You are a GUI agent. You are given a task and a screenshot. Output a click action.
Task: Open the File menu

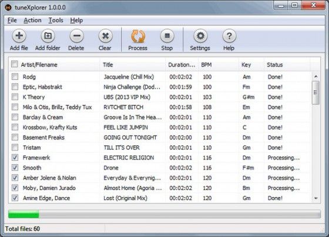[12, 21]
